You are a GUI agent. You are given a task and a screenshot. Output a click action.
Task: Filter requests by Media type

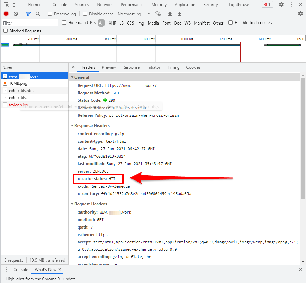tap(153, 23)
